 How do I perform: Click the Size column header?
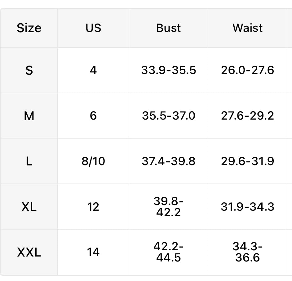pyautogui.click(x=29, y=28)
